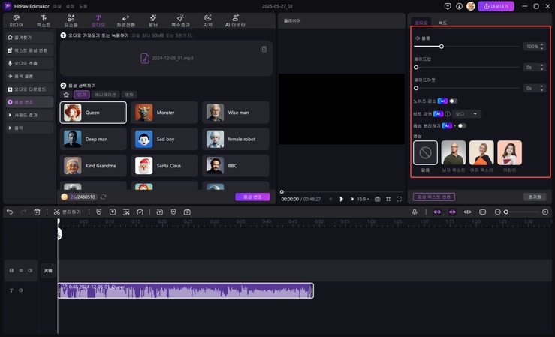Open the 필터 tab in top toolbar
Viewport: 555px width, 337px height.
click(153, 20)
